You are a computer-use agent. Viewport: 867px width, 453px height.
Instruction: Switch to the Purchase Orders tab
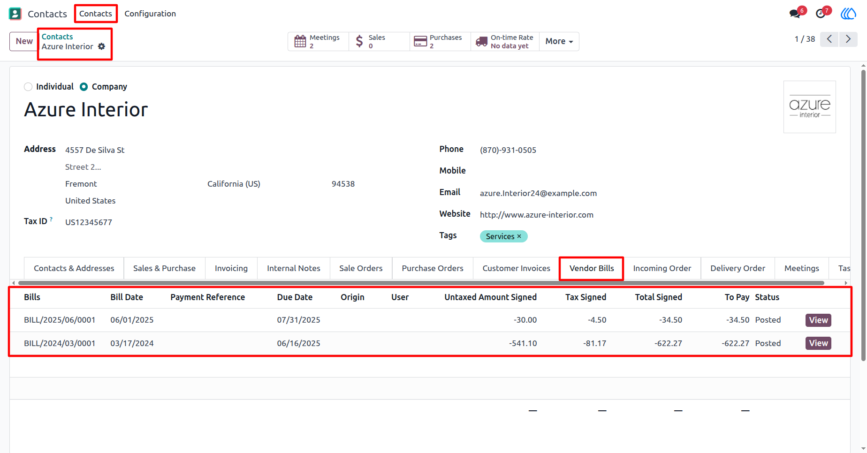433,268
